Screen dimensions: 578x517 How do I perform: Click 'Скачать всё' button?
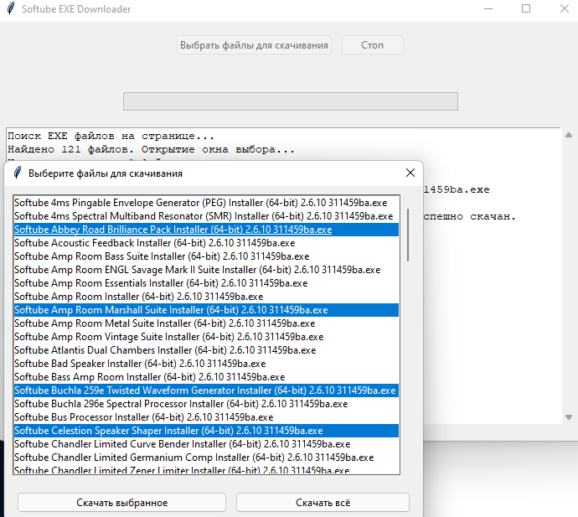pos(323,502)
